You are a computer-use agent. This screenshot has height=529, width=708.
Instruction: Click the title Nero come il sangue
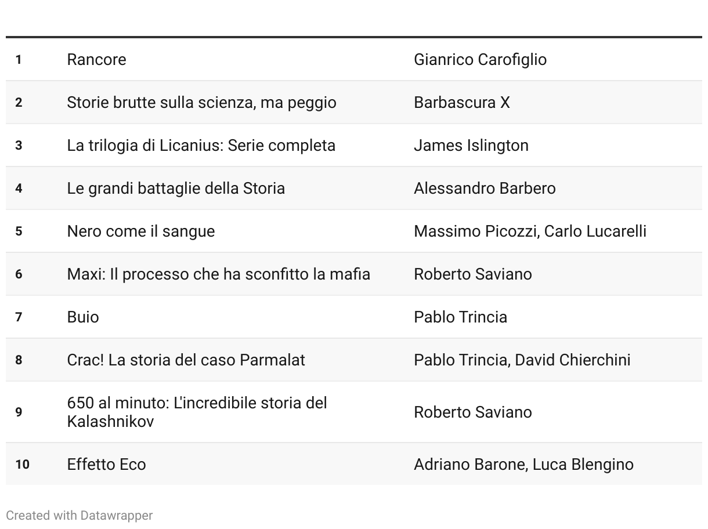click(141, 231)
